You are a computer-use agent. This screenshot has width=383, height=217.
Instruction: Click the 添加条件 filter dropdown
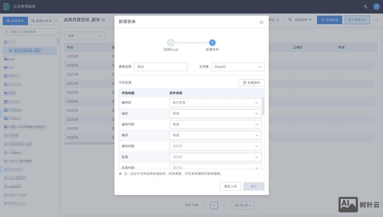click(x=300, y=20)
